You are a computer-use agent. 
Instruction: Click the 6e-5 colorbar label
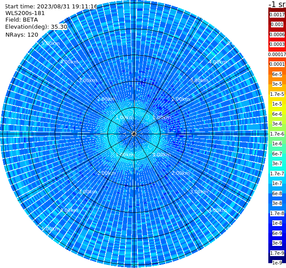coord(277,74)
